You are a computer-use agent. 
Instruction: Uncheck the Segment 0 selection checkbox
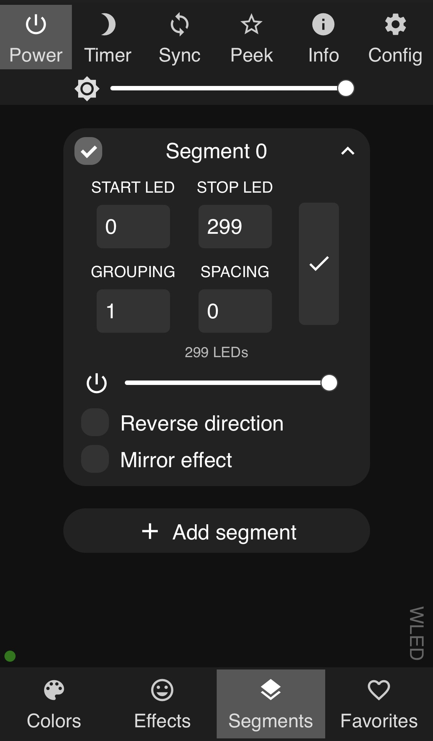coord(89,151)
